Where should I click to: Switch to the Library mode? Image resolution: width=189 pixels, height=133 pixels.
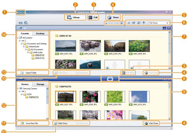tap(75, 17)
